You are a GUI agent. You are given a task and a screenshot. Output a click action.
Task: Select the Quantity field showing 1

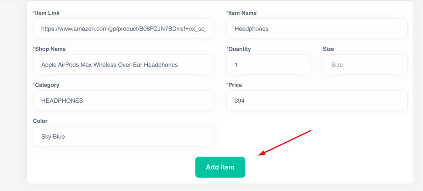tap(268, 65)
